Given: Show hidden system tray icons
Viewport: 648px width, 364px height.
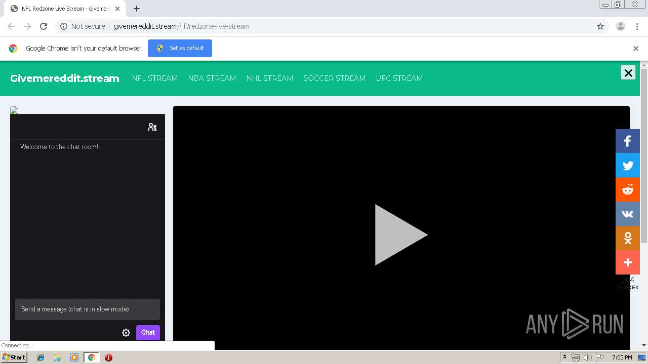Looking at the screenshot, I should click(x=564, y=357).
